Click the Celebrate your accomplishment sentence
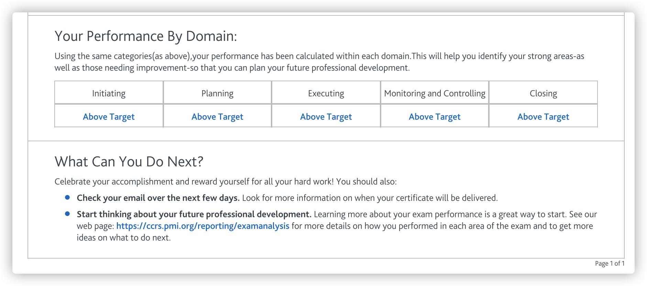 pyautogui.click(x=226, y=181)
